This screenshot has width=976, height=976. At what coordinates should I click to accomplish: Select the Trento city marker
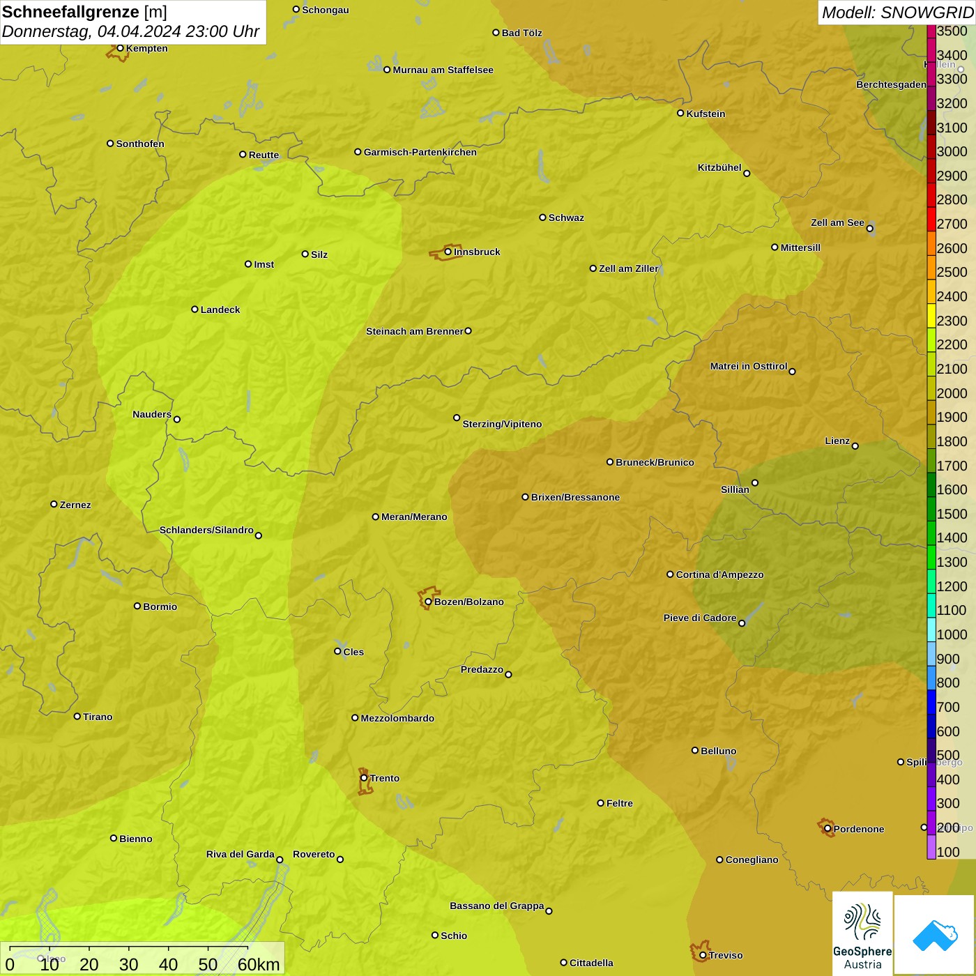pyautogui.click(x=364, y=778)
